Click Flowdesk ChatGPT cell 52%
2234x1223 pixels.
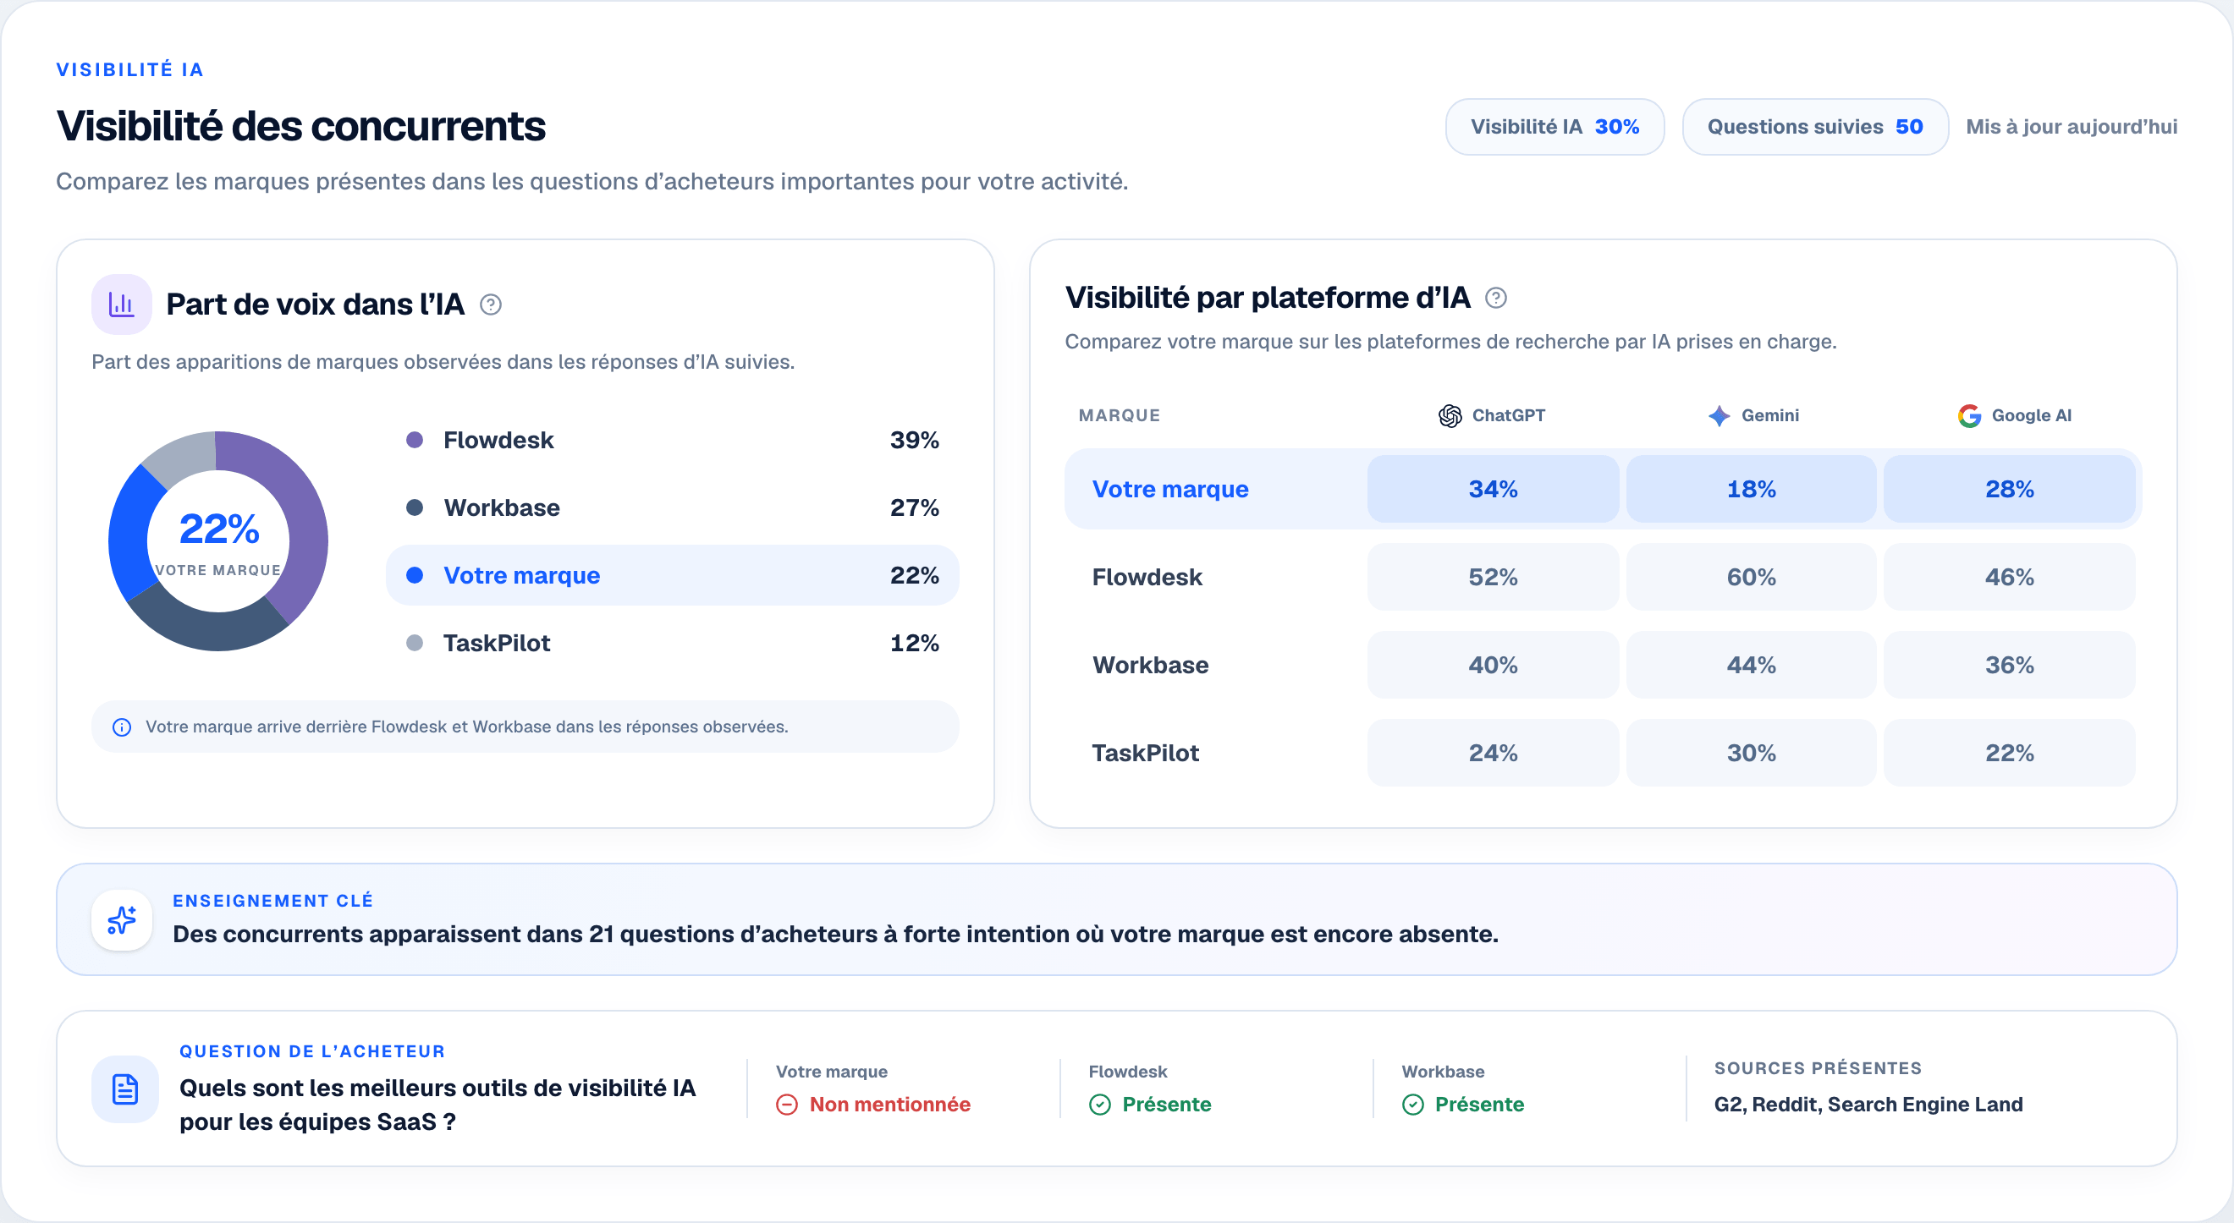click(x=1493, y=578)
